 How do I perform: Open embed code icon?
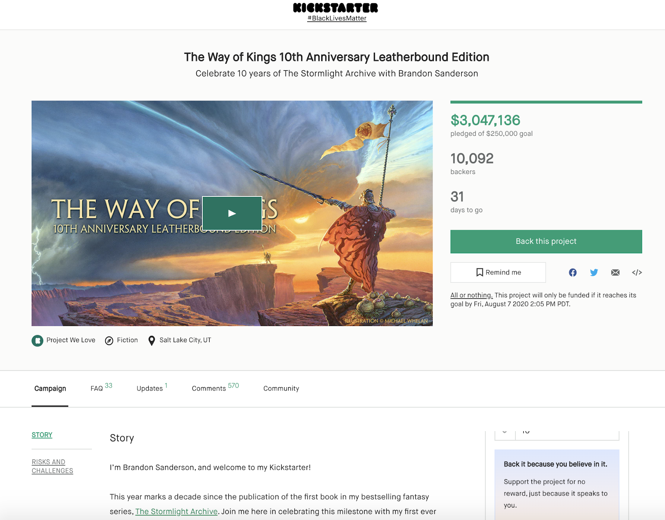click(637, 272)
